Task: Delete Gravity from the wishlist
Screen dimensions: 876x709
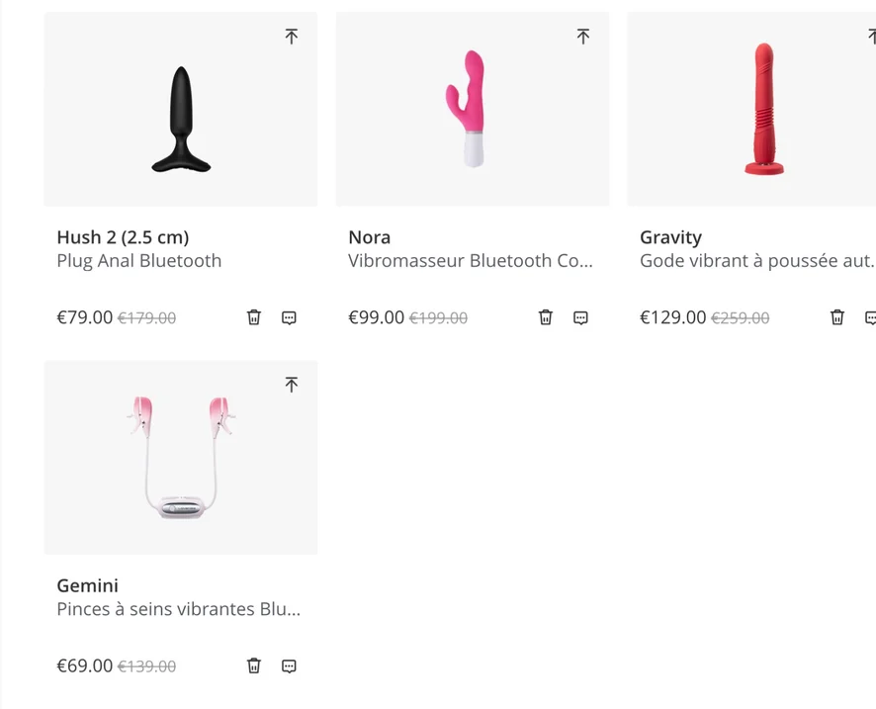Action: click(836, 317)
